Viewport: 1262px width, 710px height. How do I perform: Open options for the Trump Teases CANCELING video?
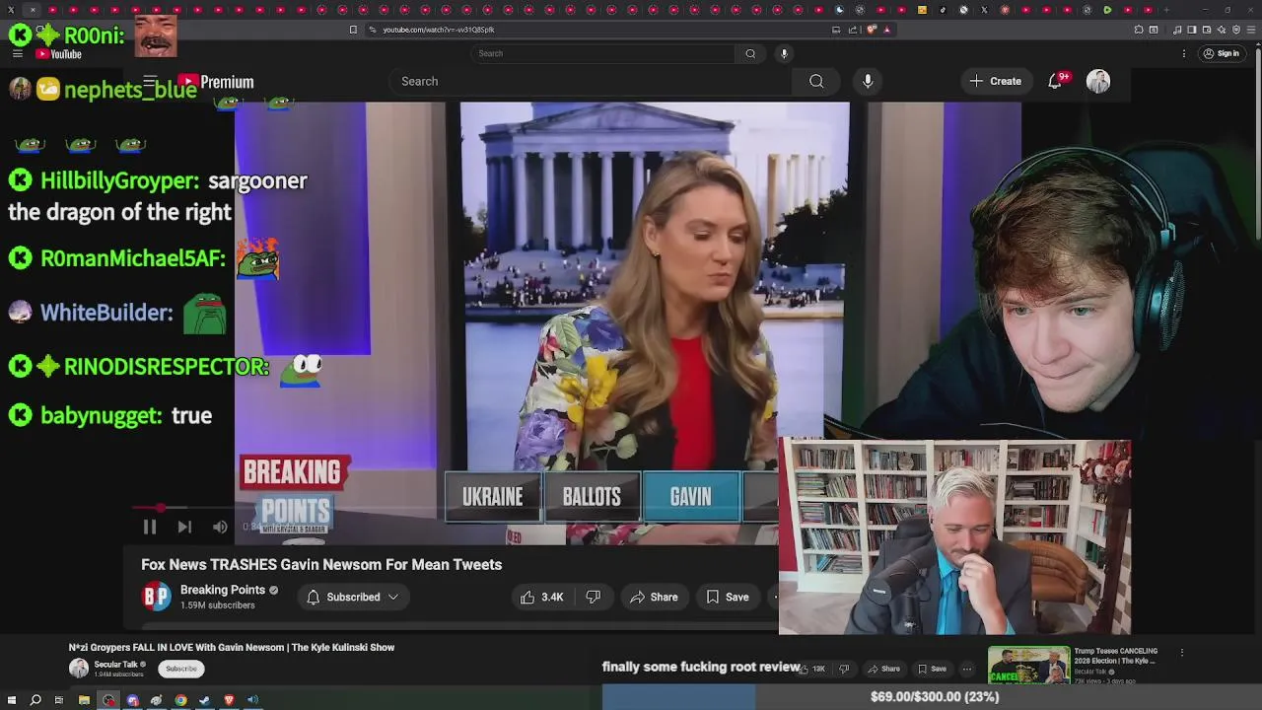coord(1182,652)
